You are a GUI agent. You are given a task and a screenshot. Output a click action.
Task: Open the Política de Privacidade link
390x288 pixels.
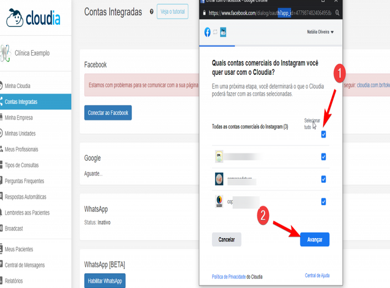tap(229, 276)
